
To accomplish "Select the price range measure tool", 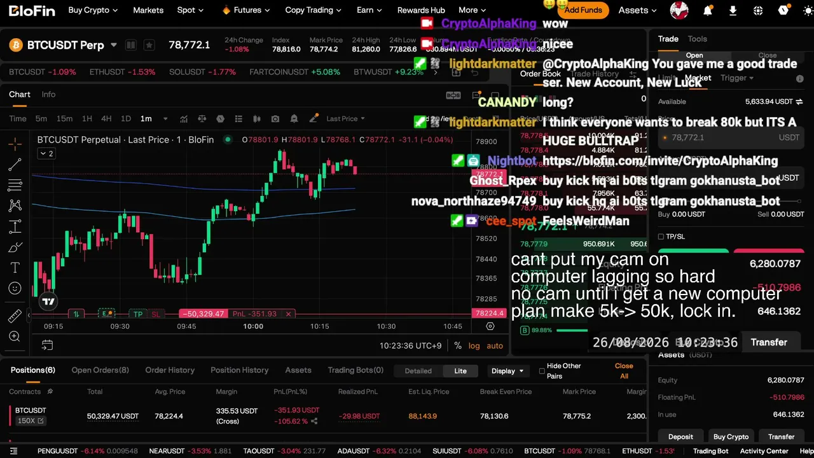I will (x=15, y=226).
